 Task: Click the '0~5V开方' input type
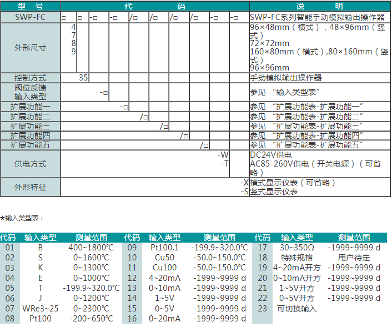(296, 298)
